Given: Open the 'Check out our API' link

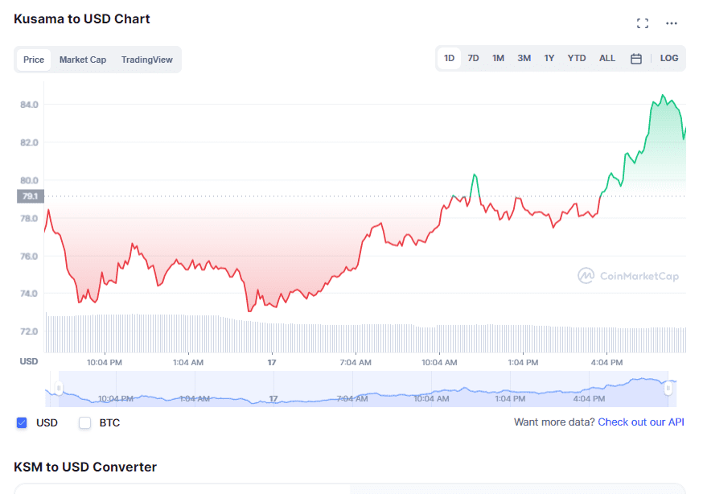Looking at the screenshot, I should pos(641,422).
